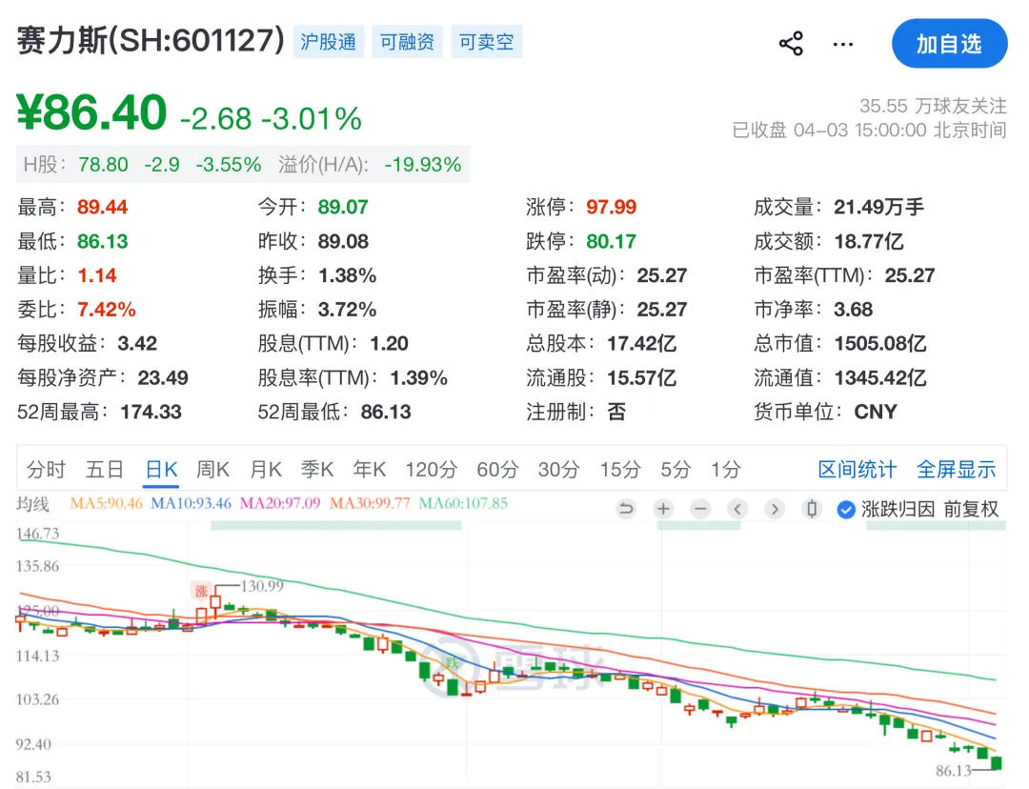This screenshot has width=1029, height=789.
Task: Open the 60分 chart tab
Action: [x=497, y=470]
